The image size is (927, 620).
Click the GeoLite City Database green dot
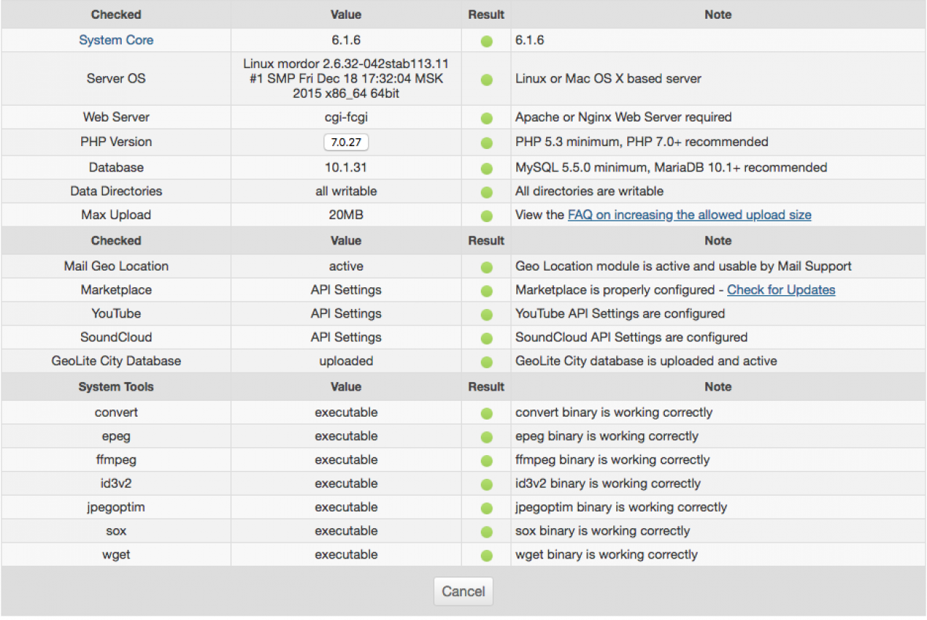point(486,362)
